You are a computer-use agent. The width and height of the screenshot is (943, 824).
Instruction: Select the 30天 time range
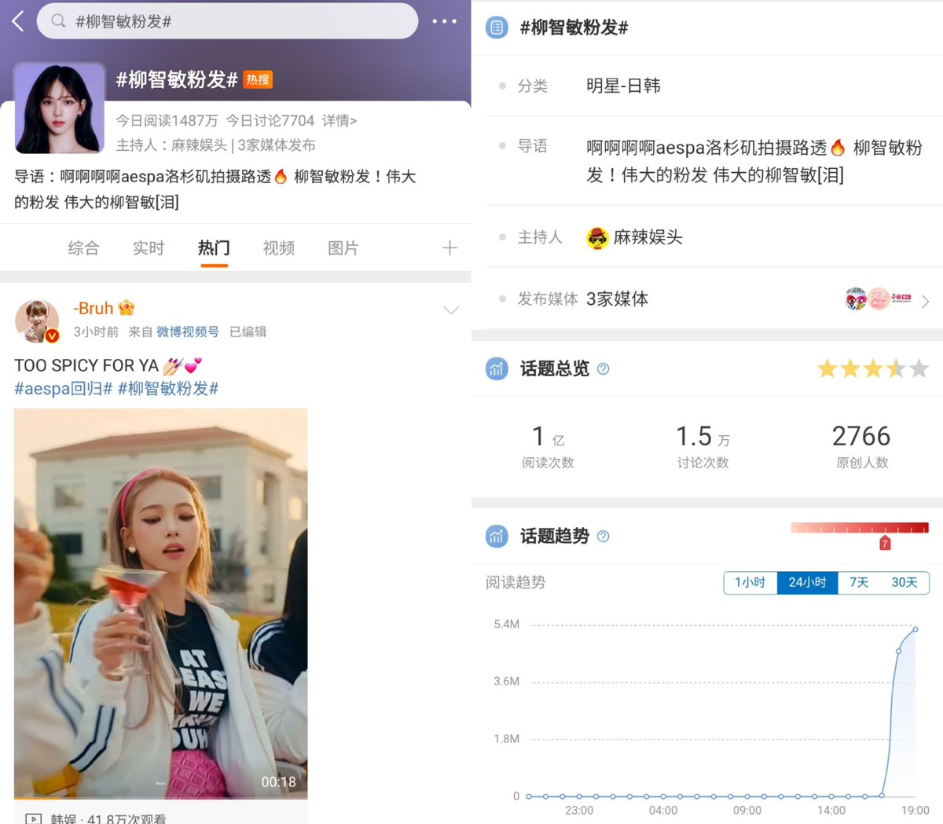(x=904, y=582)
